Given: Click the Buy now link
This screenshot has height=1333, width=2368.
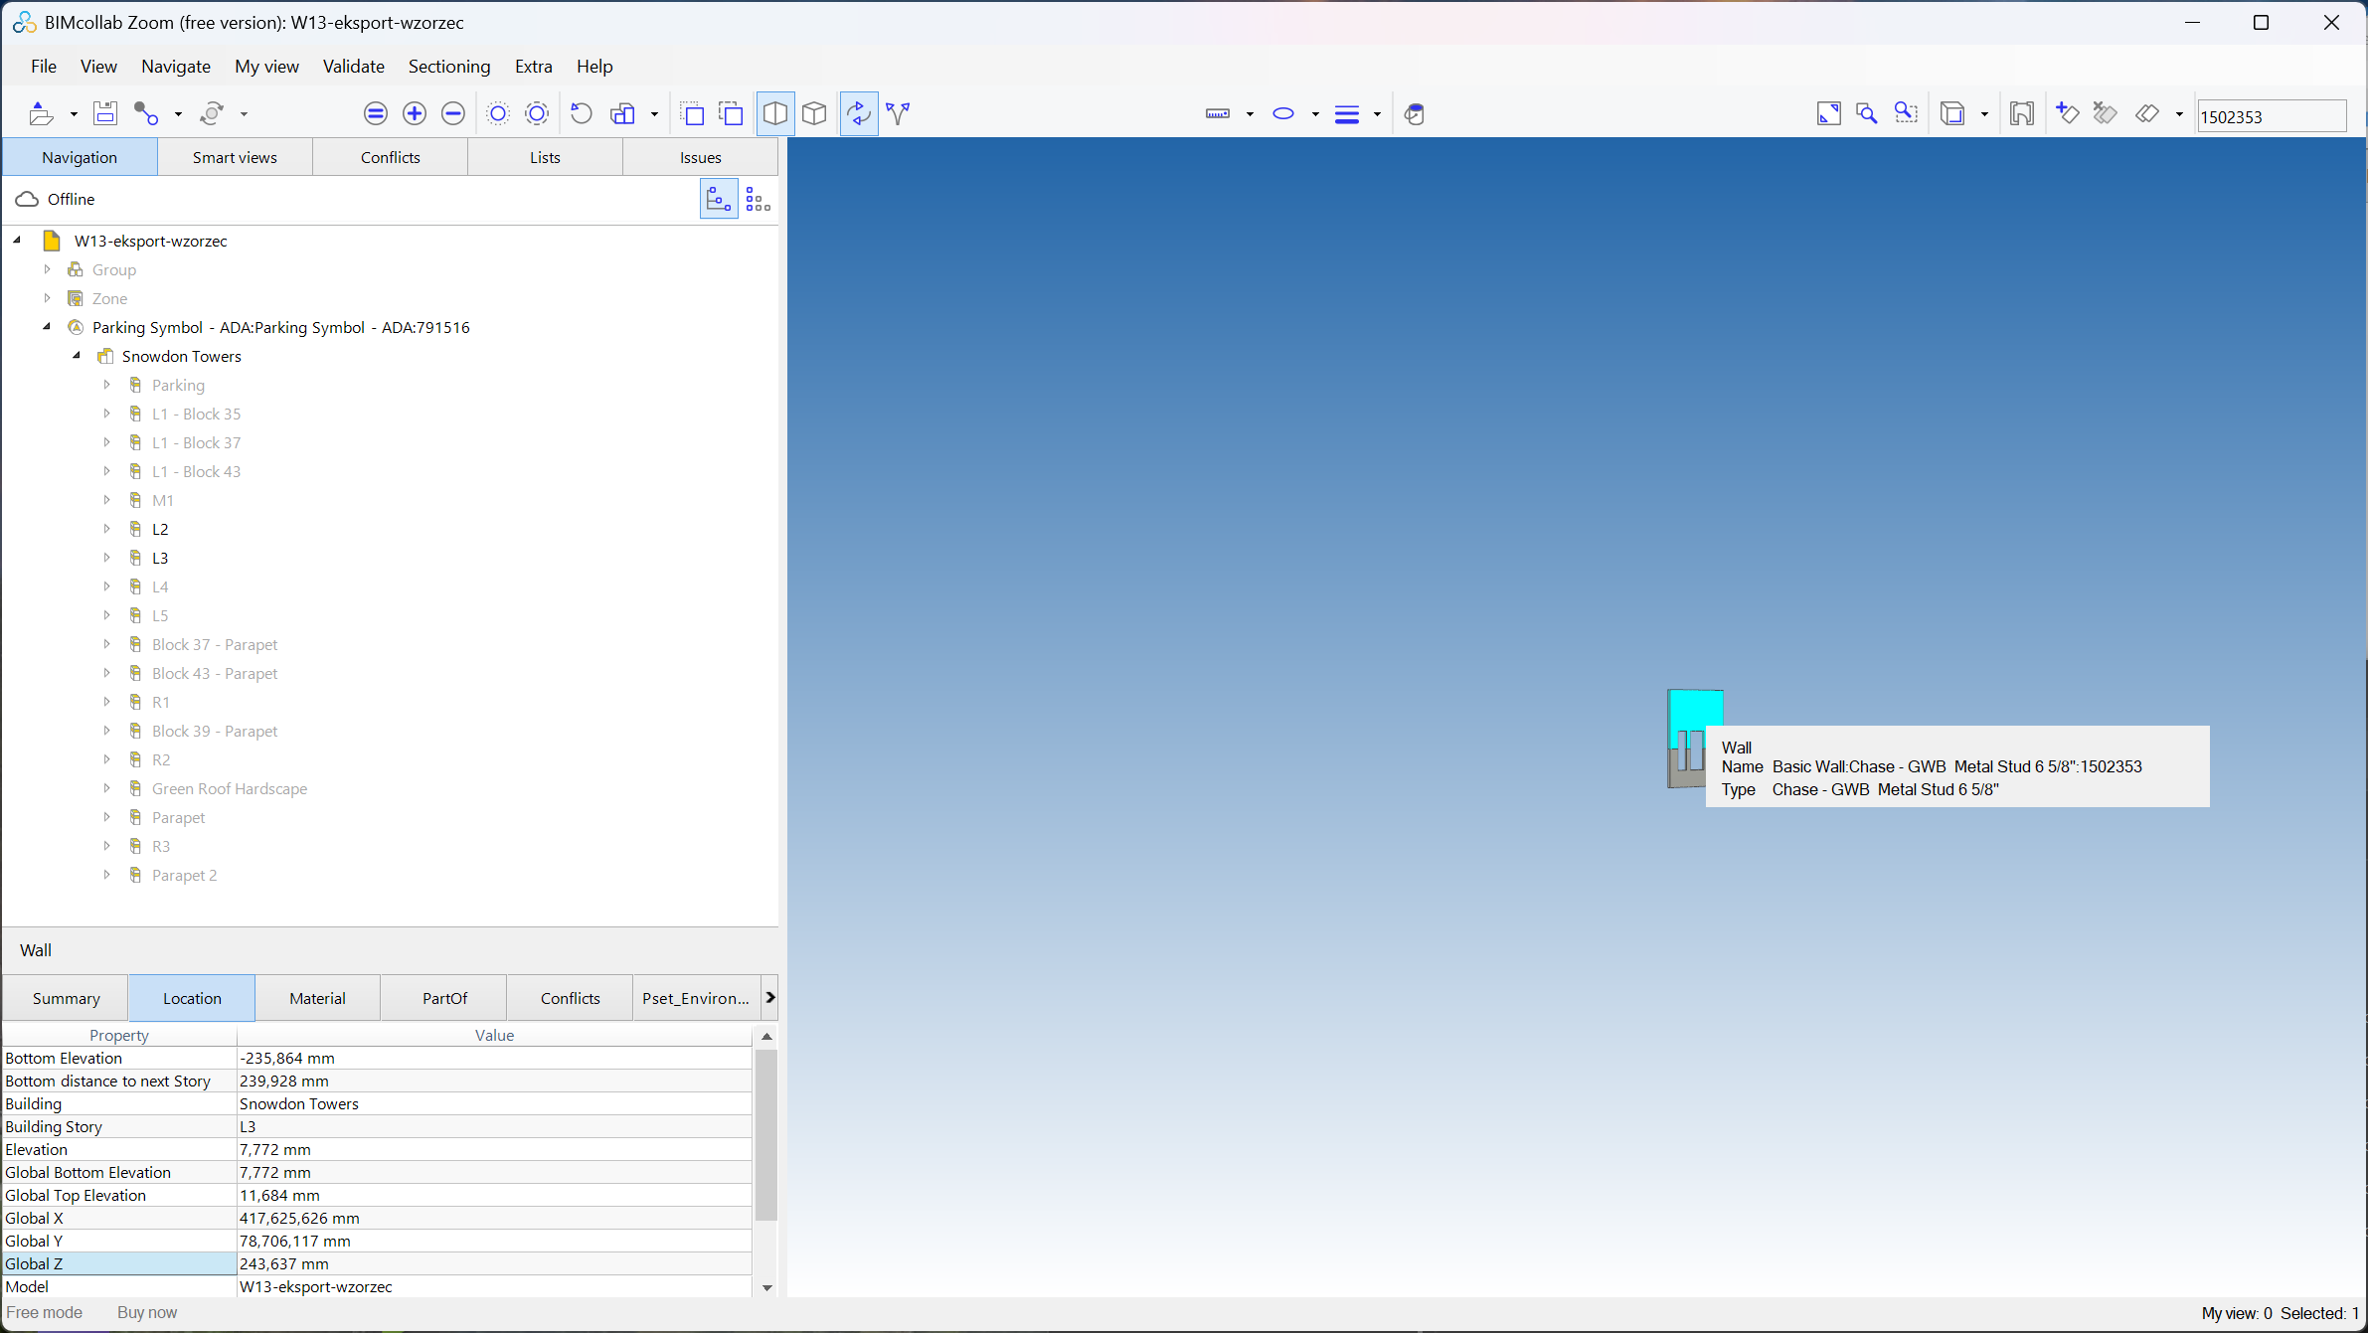Looking at the screenshot, I should click(x=147, y=1312).
